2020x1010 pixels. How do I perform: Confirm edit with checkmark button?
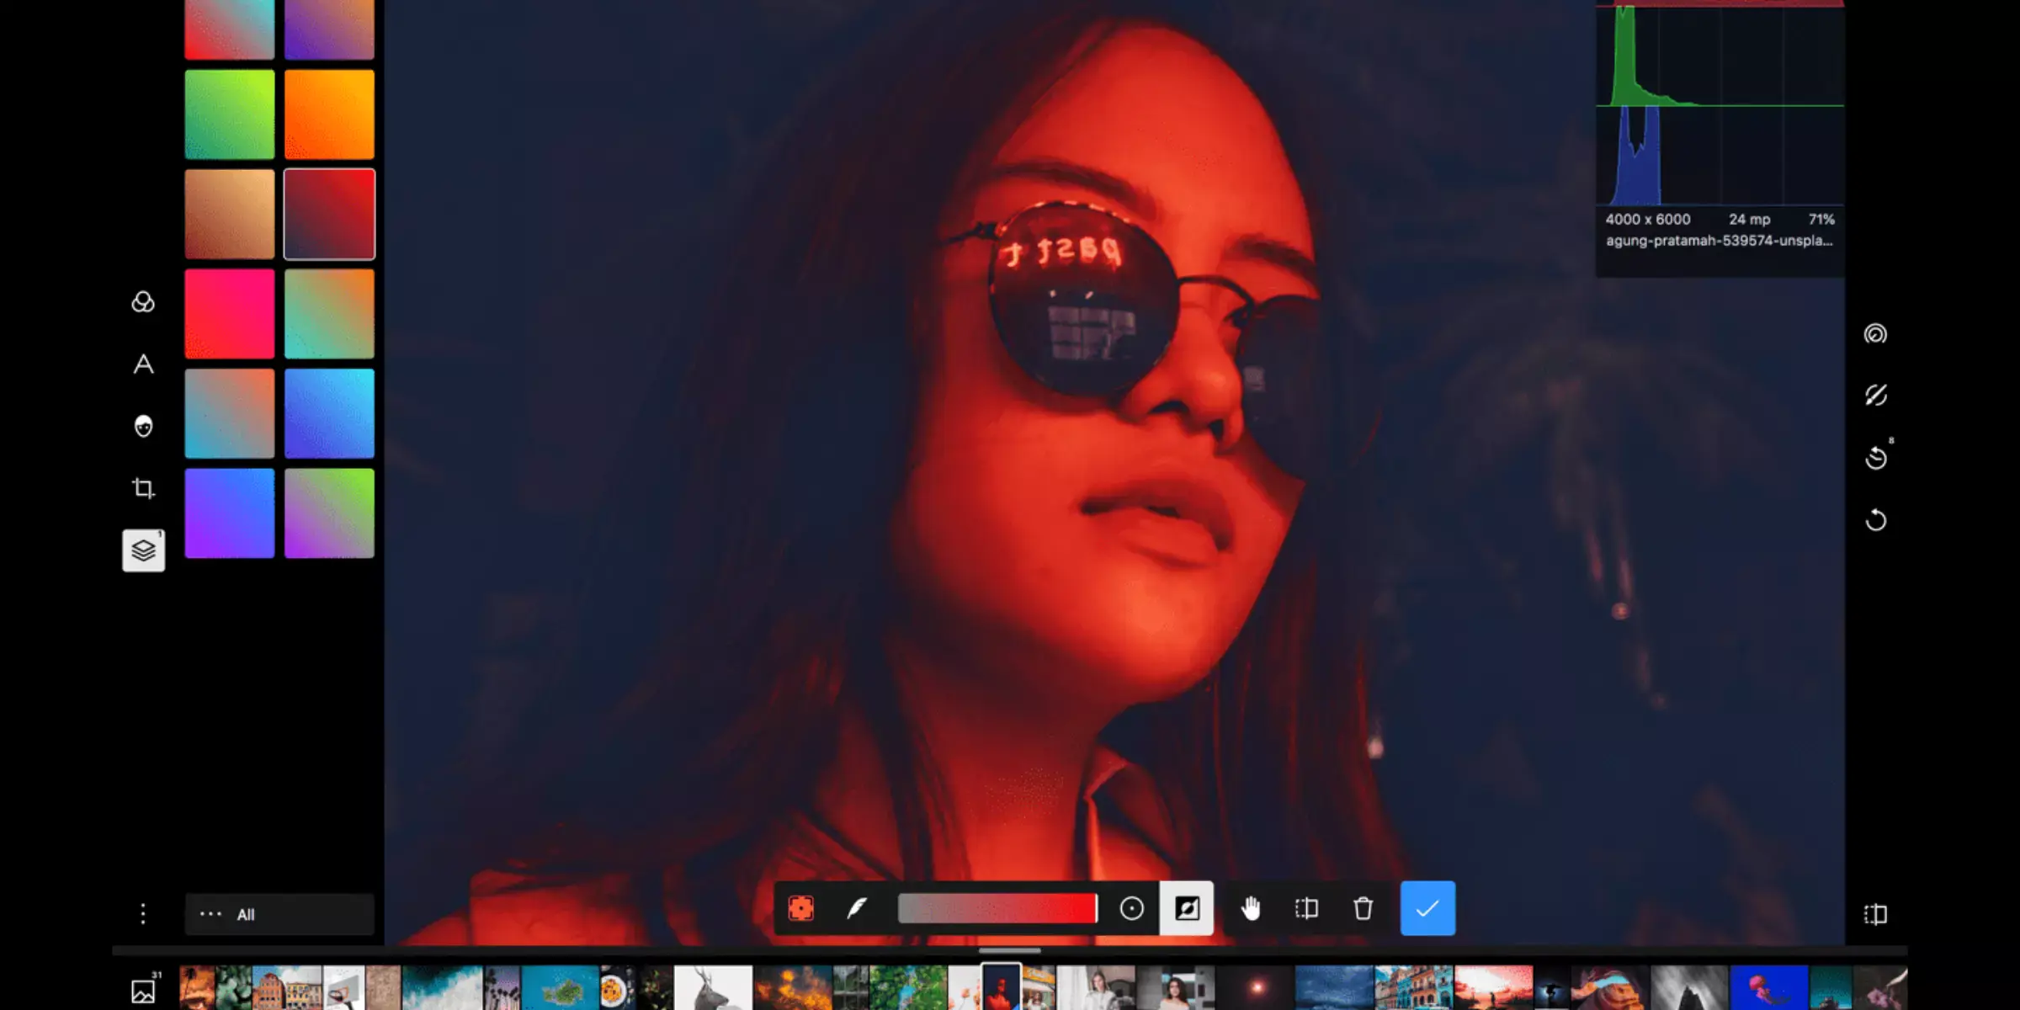click(1427, 908)
